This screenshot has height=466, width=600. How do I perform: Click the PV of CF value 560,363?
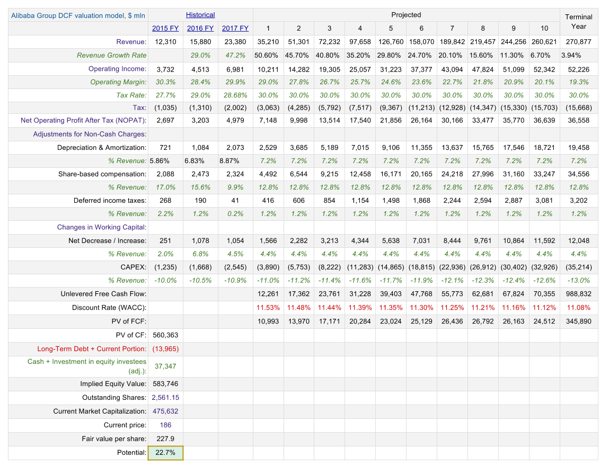(x=165, y=335)
